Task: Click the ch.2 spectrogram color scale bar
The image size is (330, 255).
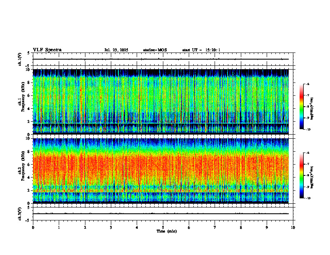Action: click(301, 175)
